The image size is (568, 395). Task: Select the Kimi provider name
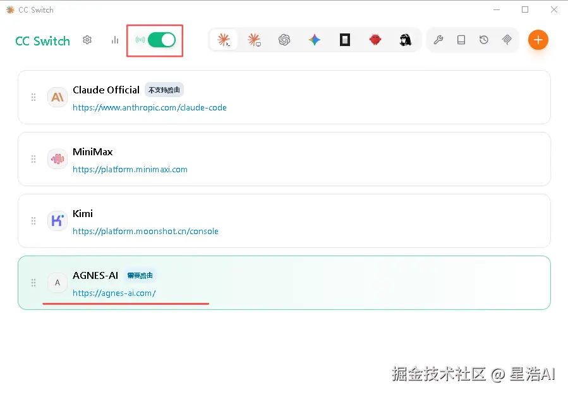(83, 214)
